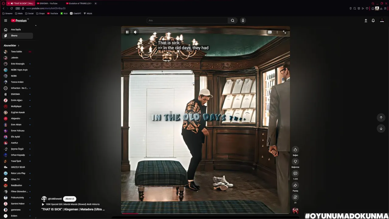Toggle the VPN badge in address bar
The image size is (389, 219).
pyautogui.click(x=18, y=8)
